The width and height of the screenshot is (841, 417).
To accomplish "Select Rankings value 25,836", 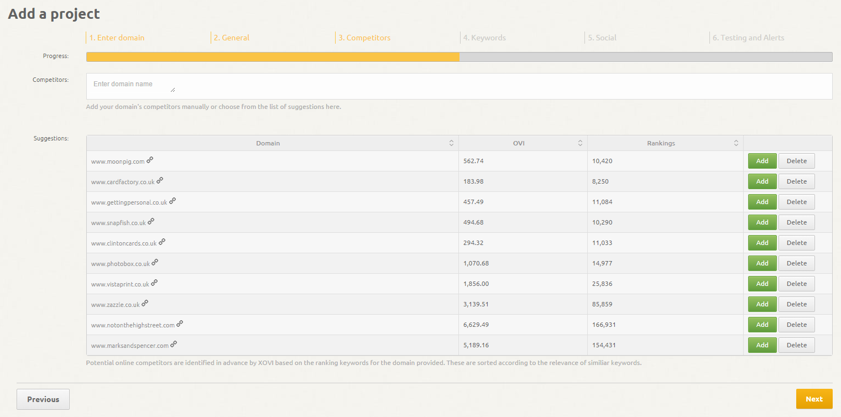I will (602, 284).
